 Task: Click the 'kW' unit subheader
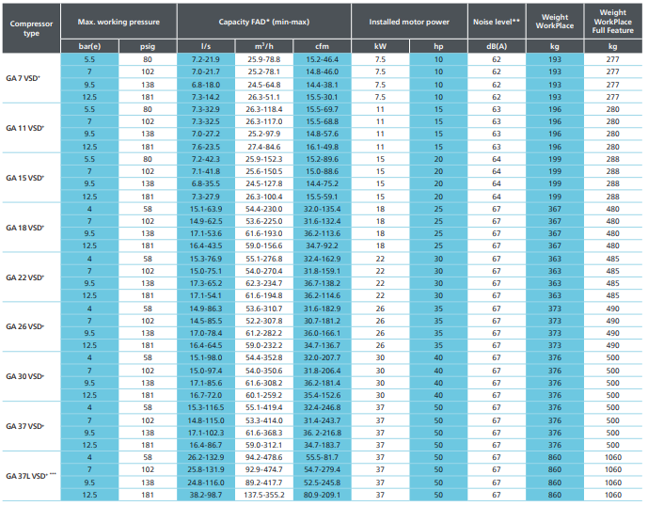(380, 46)
